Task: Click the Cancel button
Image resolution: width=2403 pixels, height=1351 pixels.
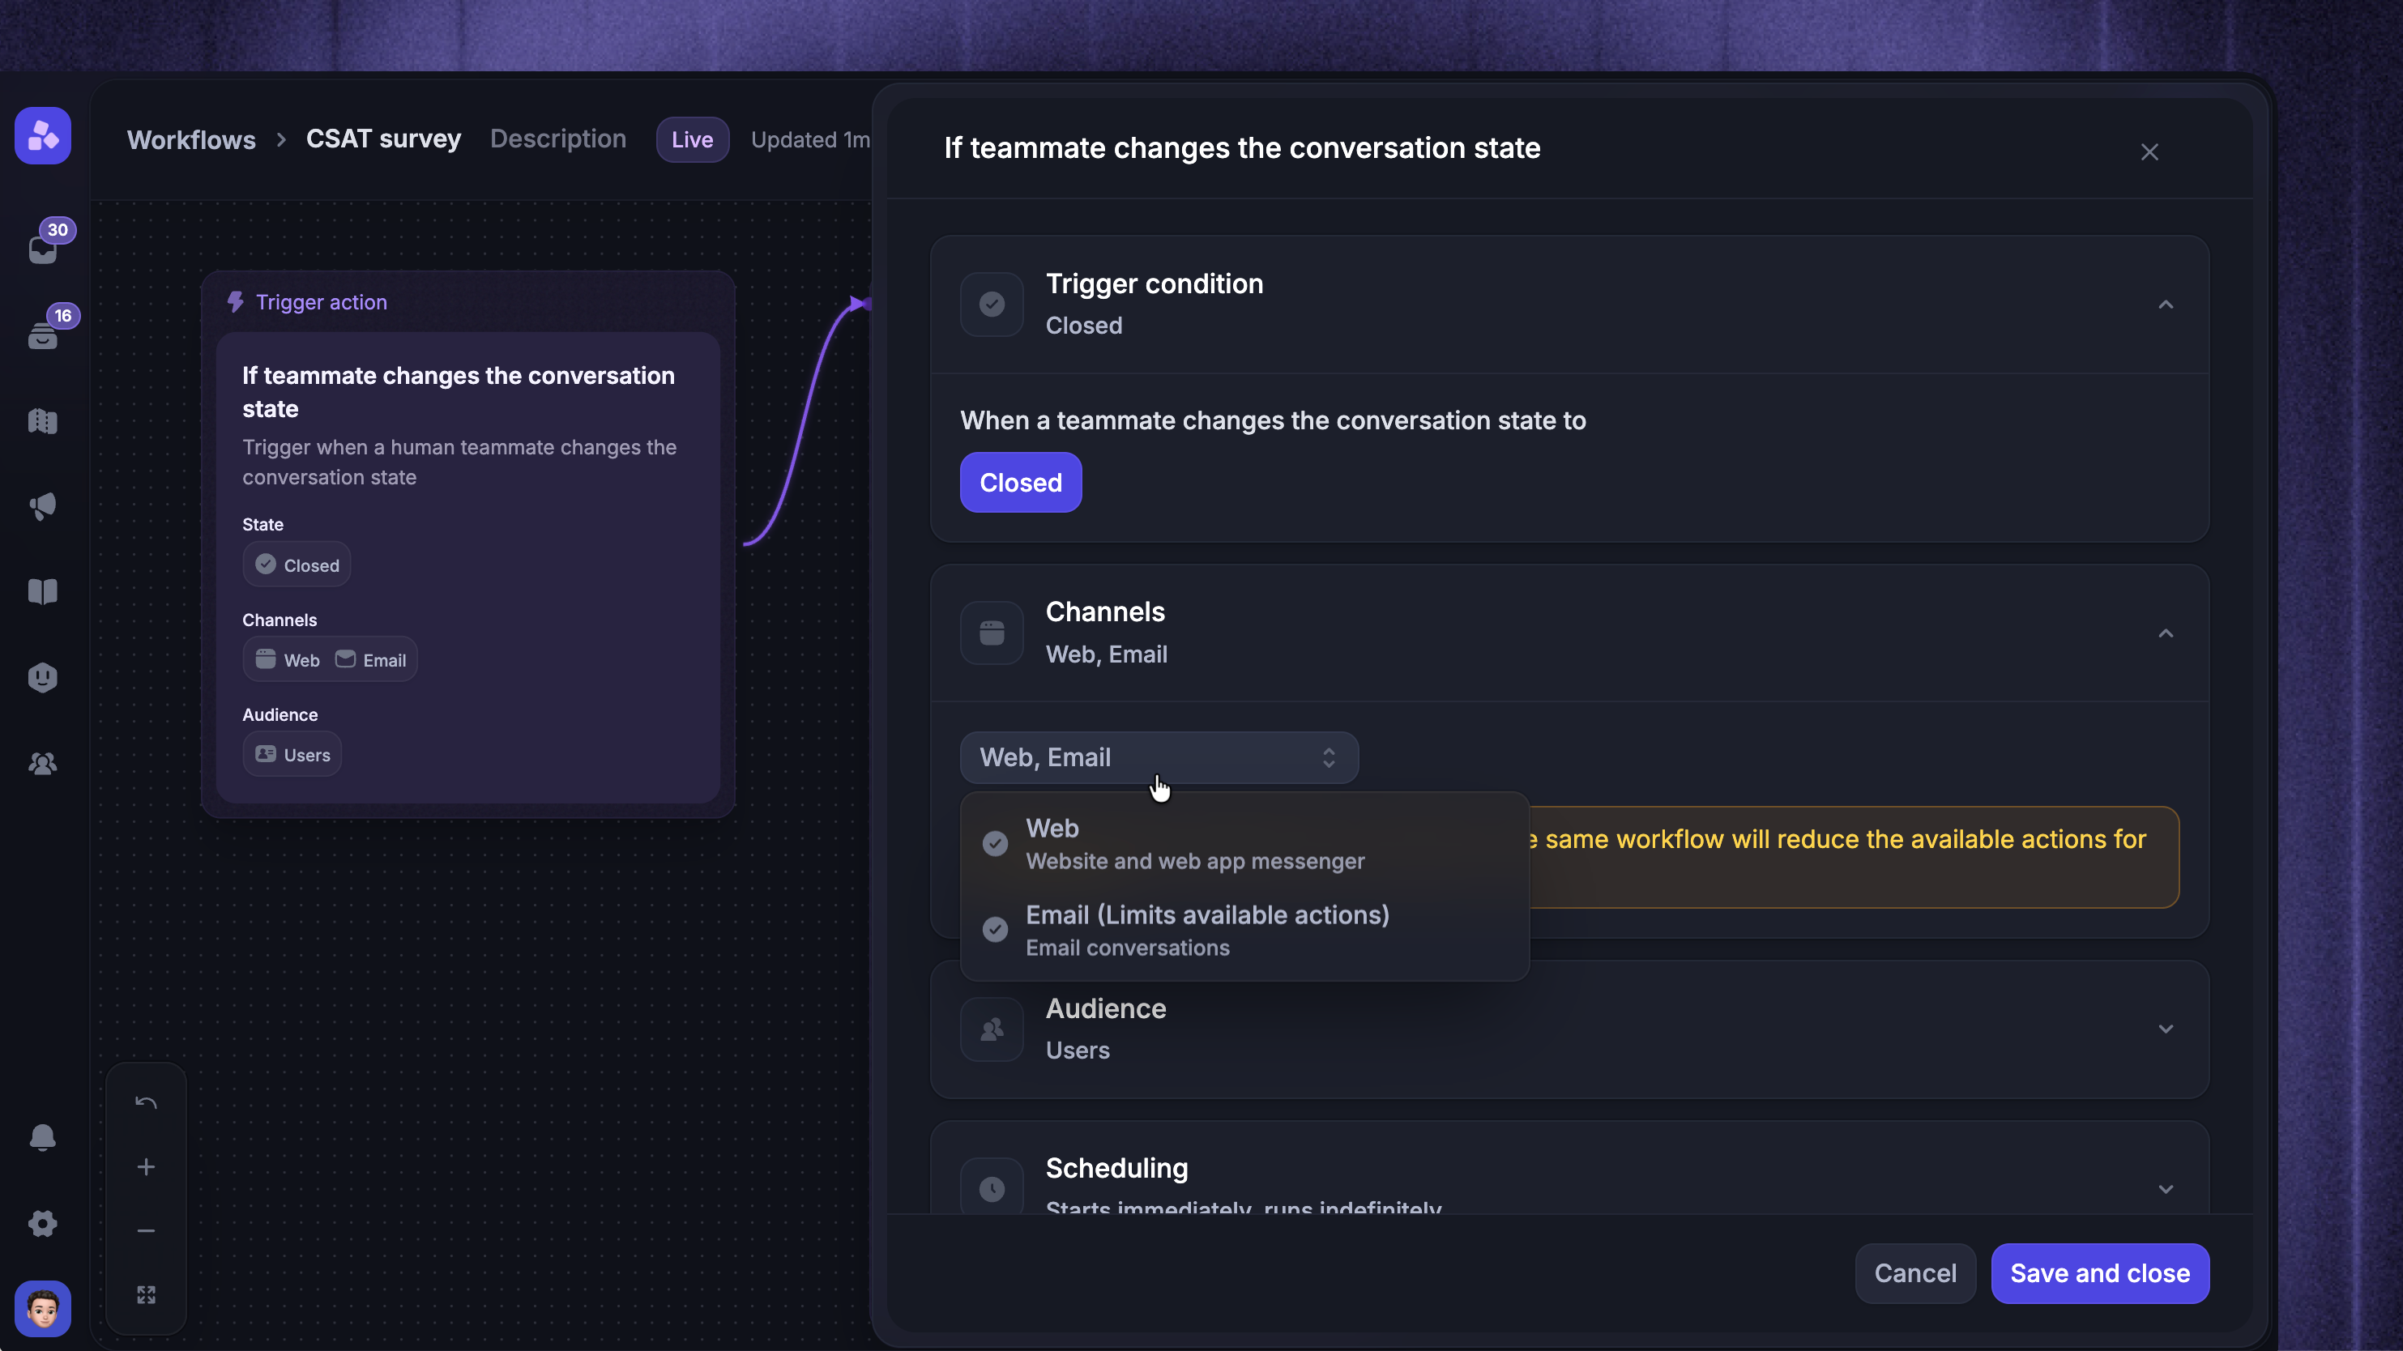Action: pos(1915,1273)
